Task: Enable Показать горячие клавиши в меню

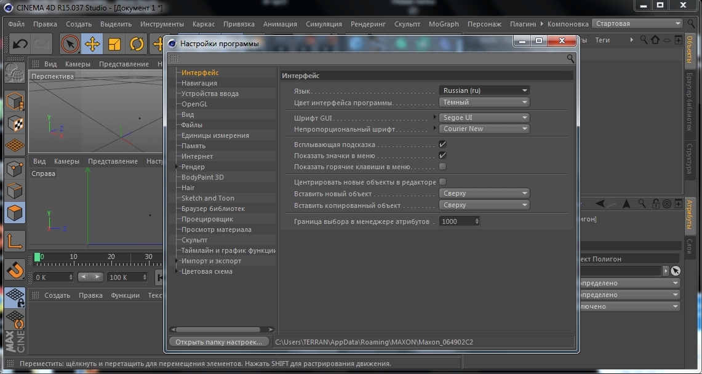Action: (443, 167)
